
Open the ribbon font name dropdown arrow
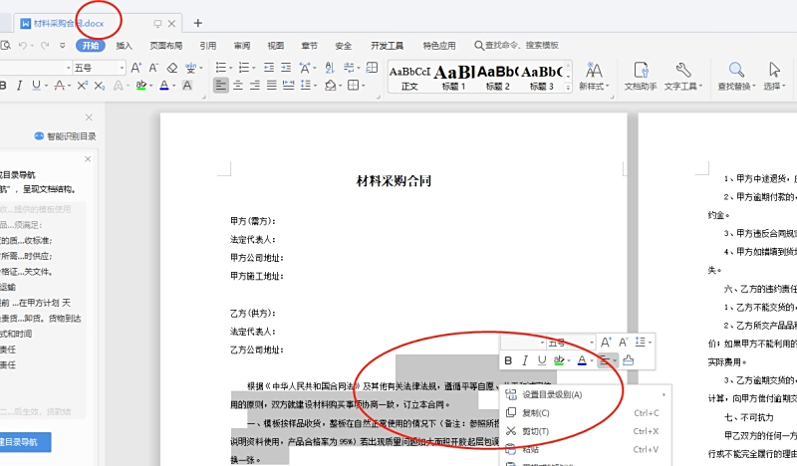(68, 68)
